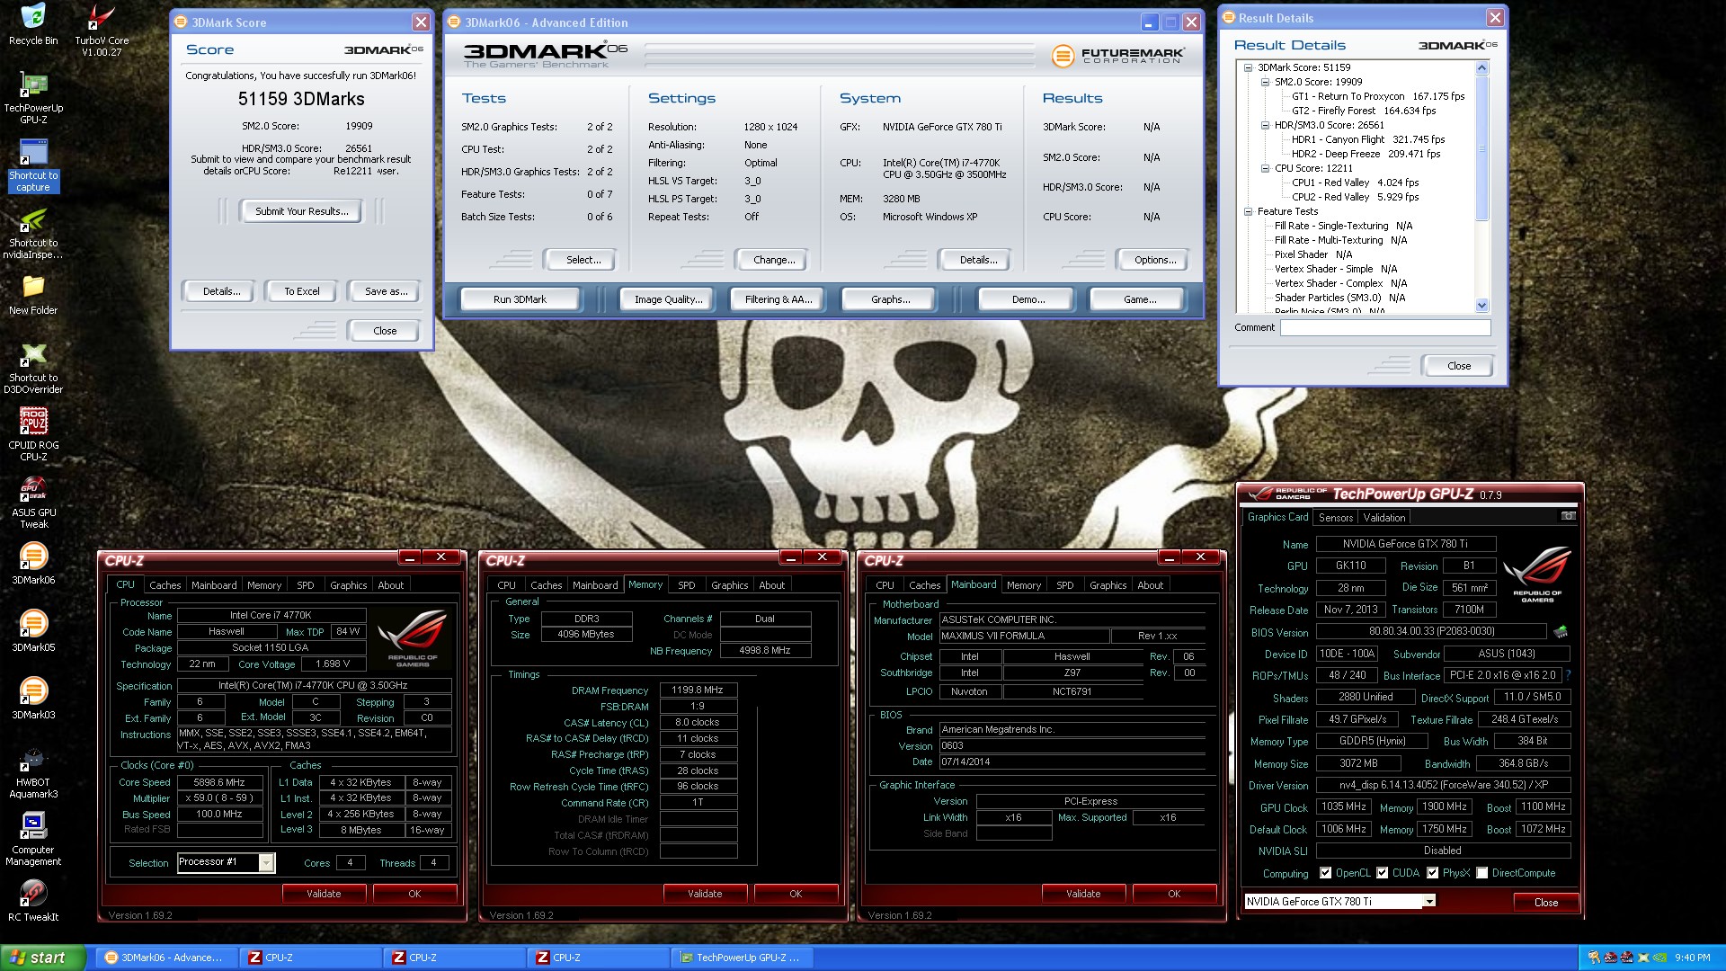
Task: Switch to 3DMark06 - Advance taskbar item
Action: 169,958
